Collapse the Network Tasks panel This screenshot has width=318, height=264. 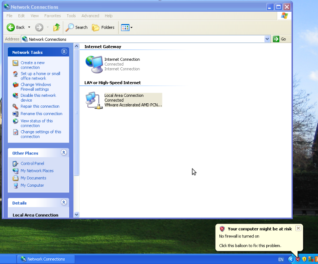[64, 52]
